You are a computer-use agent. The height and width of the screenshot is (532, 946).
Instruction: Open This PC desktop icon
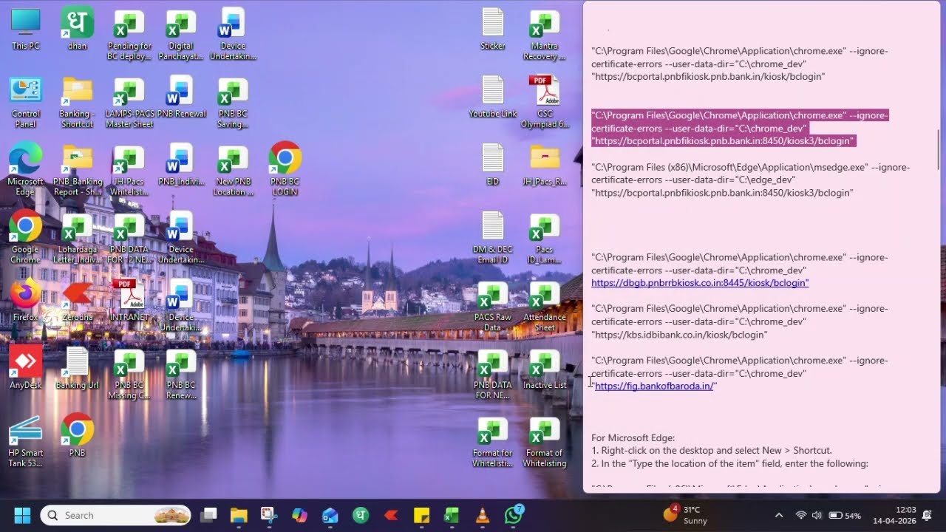25,30
